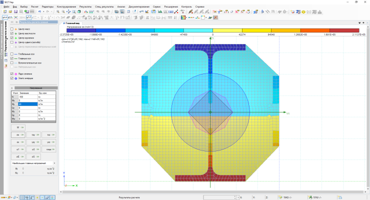
Task: Click the selected My value field in the table
Action: tap(28, 104)
